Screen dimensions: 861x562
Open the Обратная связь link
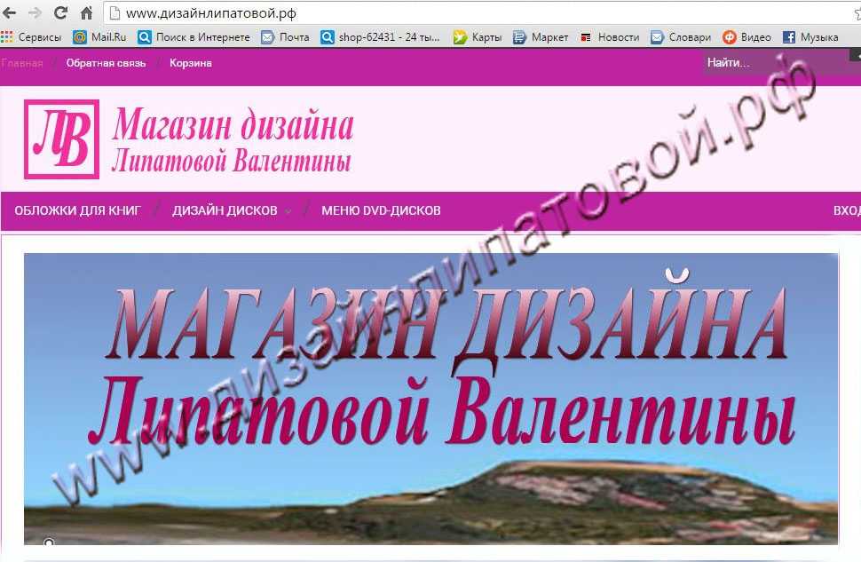104,63
